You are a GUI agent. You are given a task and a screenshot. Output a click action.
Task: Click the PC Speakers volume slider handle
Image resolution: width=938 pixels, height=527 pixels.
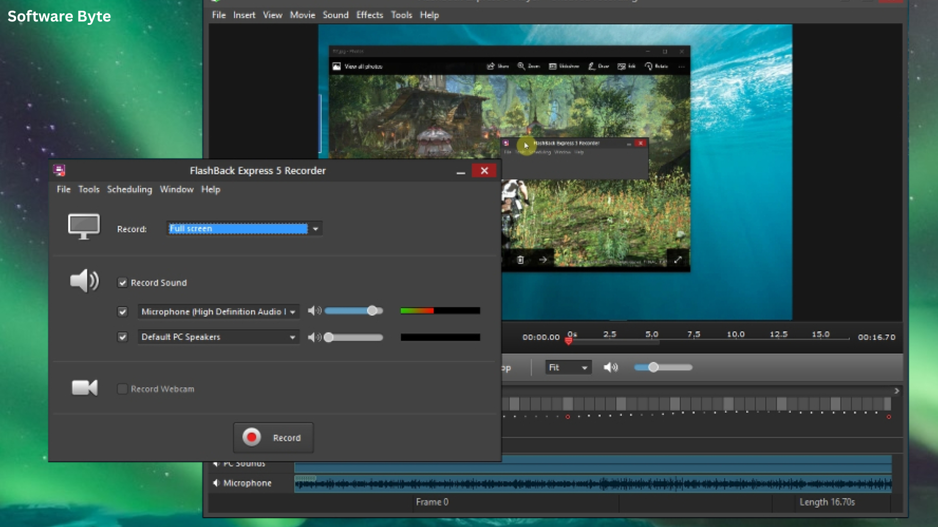point(329,337)
